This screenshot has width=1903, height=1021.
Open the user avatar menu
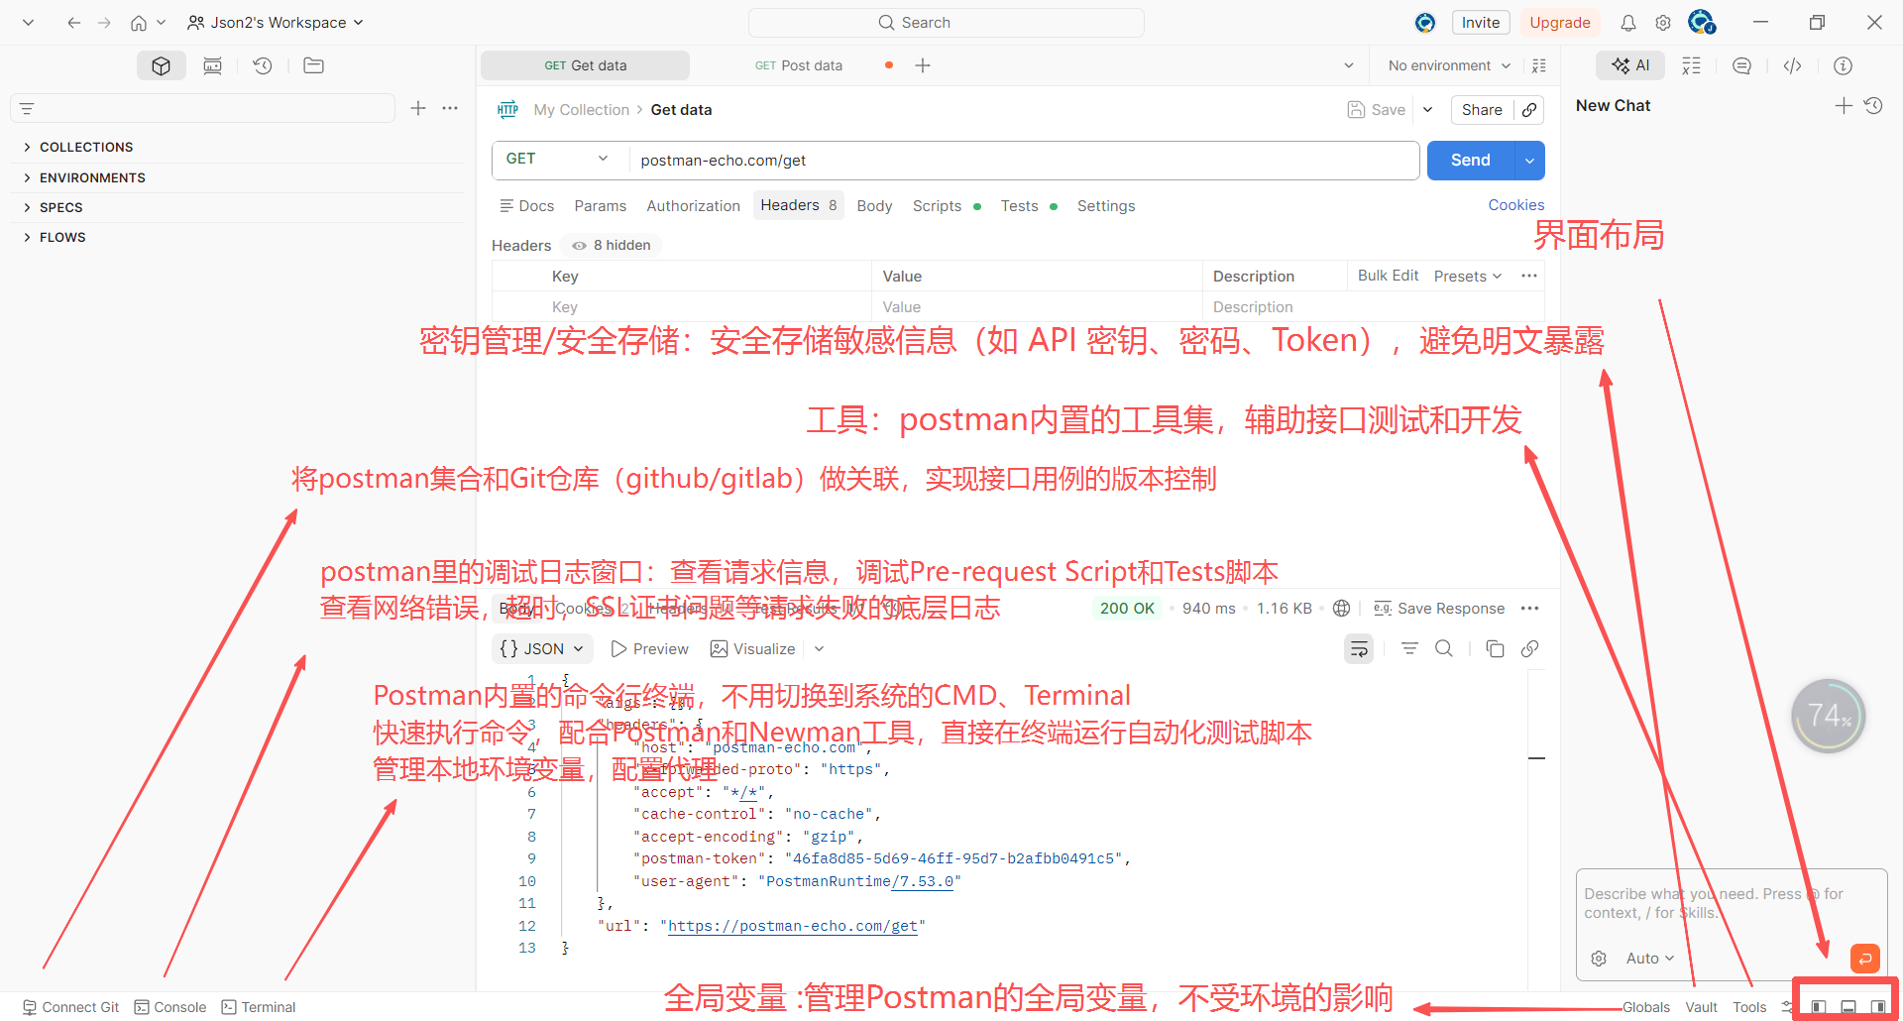(x=1702, y=22)
